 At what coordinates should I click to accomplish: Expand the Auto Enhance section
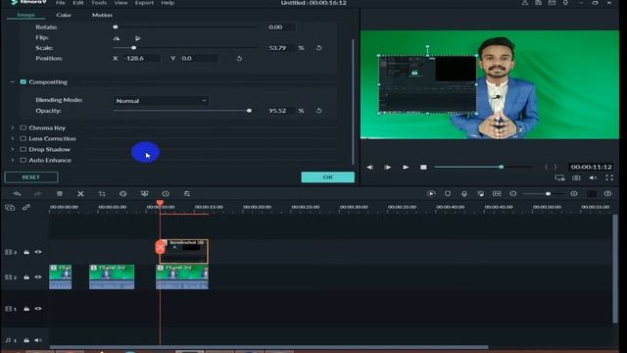coord(13,160)
